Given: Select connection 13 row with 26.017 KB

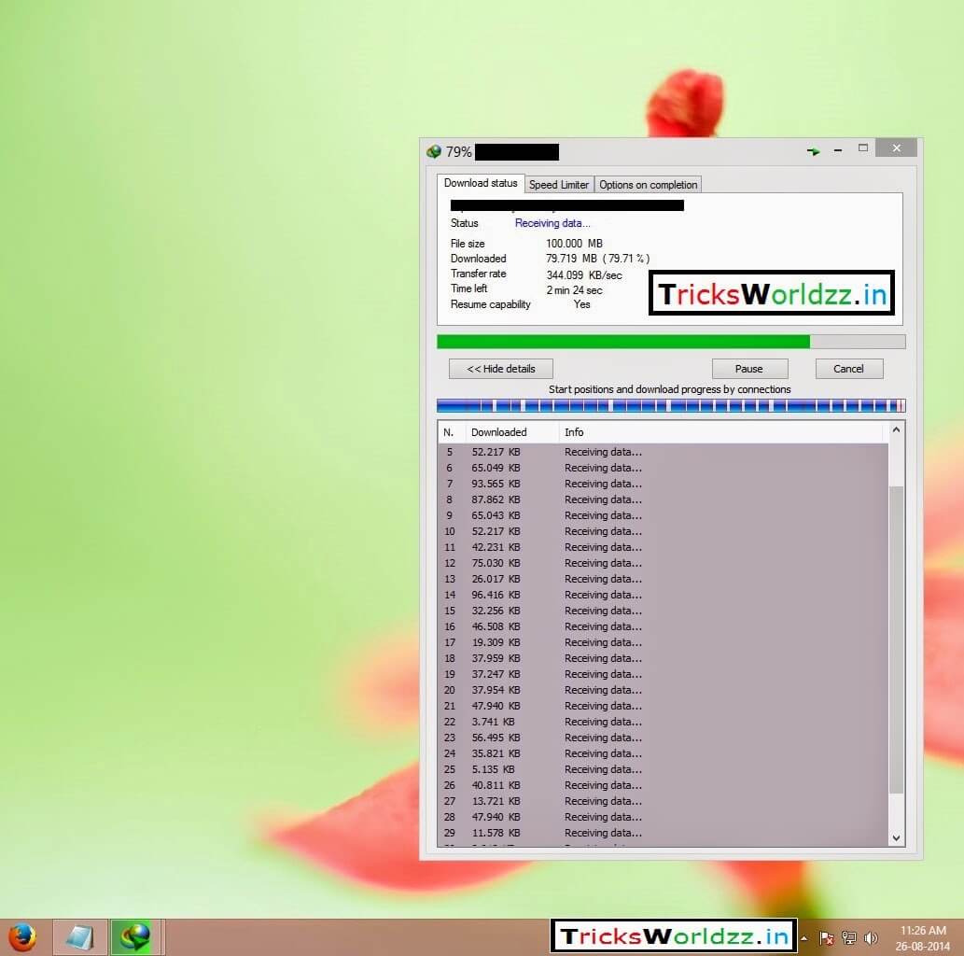Looking at the screenshot, I should tap(664, 579).
